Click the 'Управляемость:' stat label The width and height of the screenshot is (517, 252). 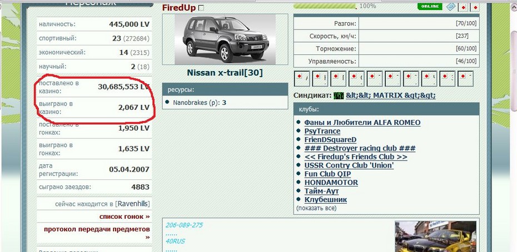tap(332, 61)
